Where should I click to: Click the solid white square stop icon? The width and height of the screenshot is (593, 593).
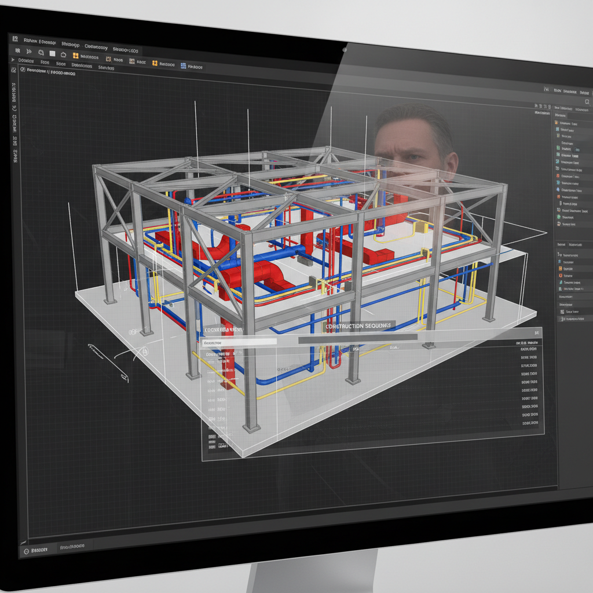tap(53, 53)
